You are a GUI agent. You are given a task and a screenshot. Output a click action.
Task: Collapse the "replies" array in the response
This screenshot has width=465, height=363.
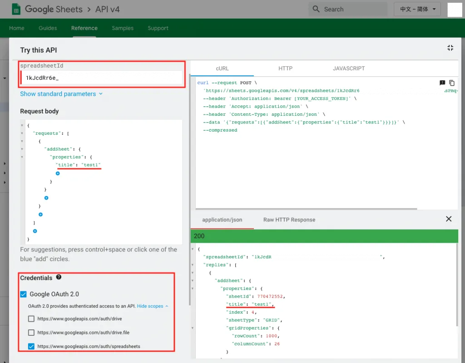point(193,265)
